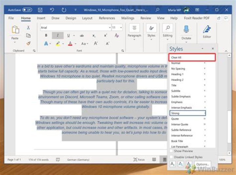Viewport: 236px width, 175px height.
Task: Toggle Italic formatting
Action: click(58, 35)
